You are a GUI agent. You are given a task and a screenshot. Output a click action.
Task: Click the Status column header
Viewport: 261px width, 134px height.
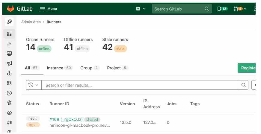click(x=32, y=104)
